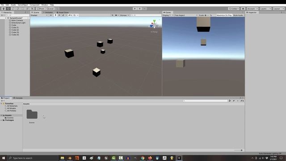Open Unreal Engine icon on taskbar
The width and height of the screenshot is (286, 161).
[106, 158]
